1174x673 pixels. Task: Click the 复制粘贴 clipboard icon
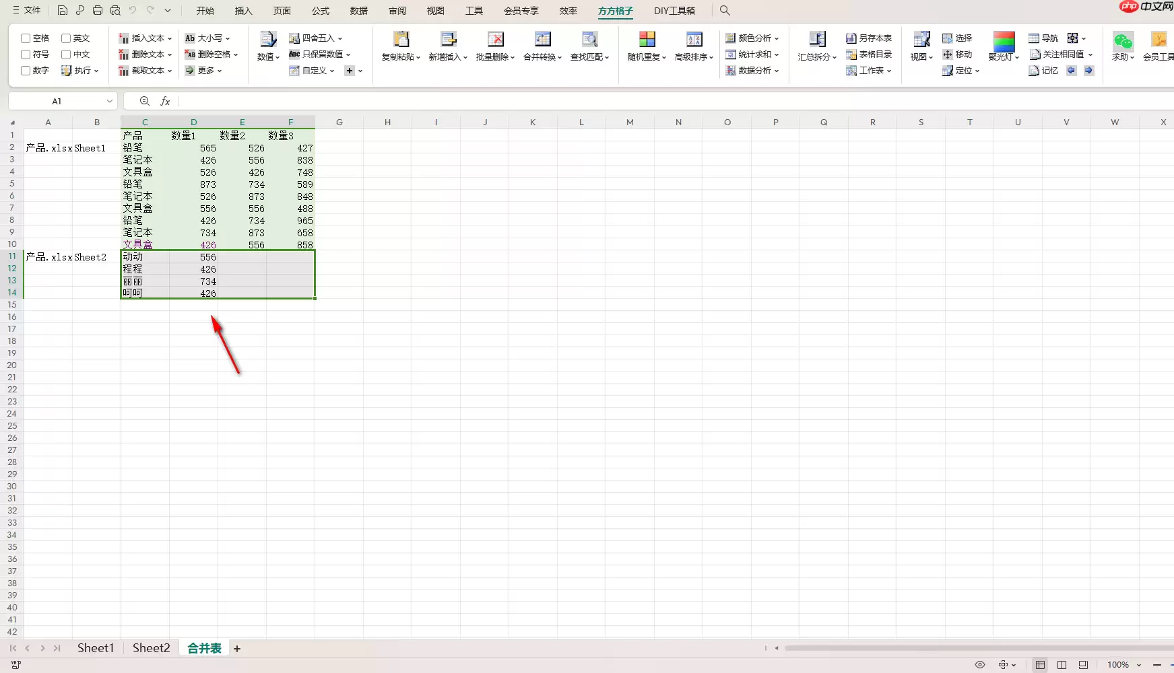(401, 39)
